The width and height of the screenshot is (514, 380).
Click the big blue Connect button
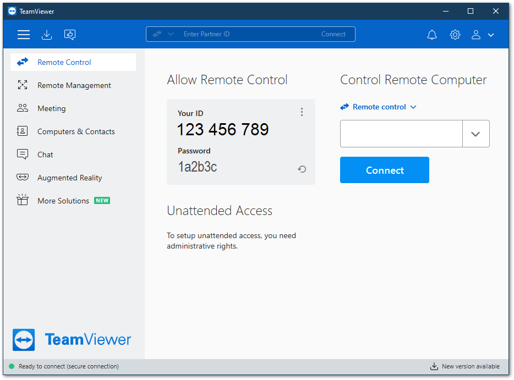pyautogui.click(x=385, y=170)
